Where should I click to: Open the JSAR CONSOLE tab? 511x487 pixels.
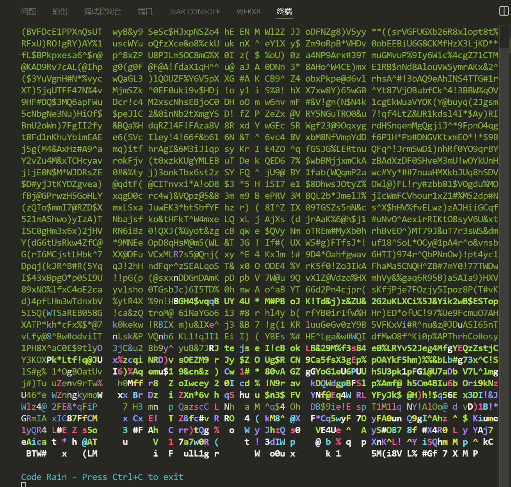coord(194,12)
